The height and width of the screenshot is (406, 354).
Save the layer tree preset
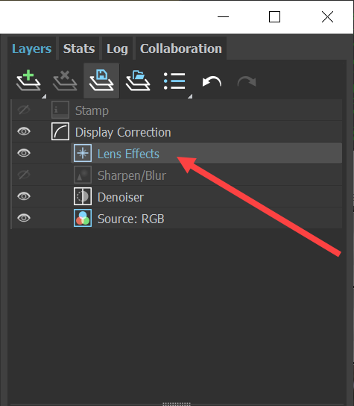point(101,81)
